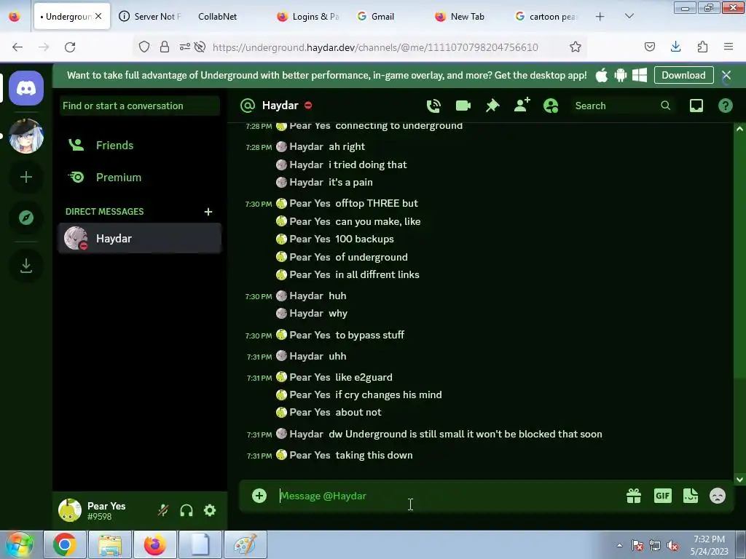Add a server with plus icon
Image resolution: width=746 pixels, height=559 pixels.
click(26, 178)
